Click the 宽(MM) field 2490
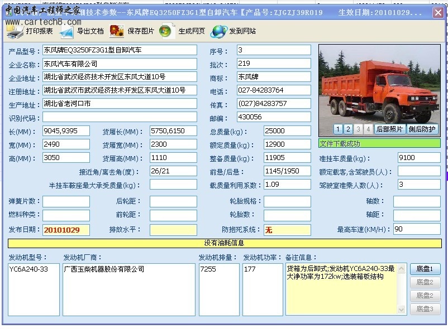This screenshot has height=329, width=448. [66, 144]
